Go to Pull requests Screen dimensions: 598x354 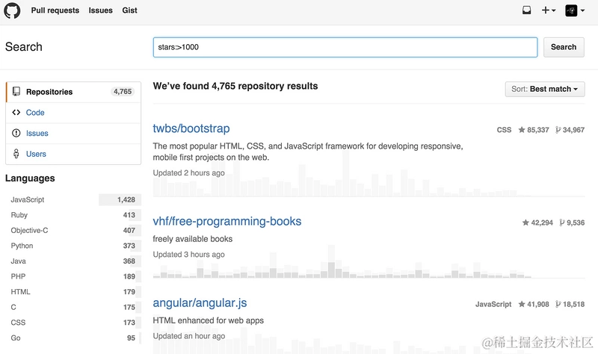click(55, 10)
